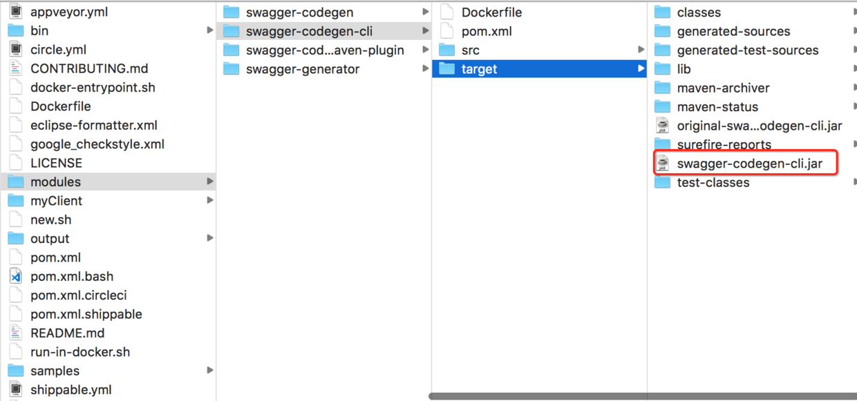Viewport: 857px width, 401px height.
Task: Click the original-swagger-codegen-cli jar icon
Action: pos(663,126)
